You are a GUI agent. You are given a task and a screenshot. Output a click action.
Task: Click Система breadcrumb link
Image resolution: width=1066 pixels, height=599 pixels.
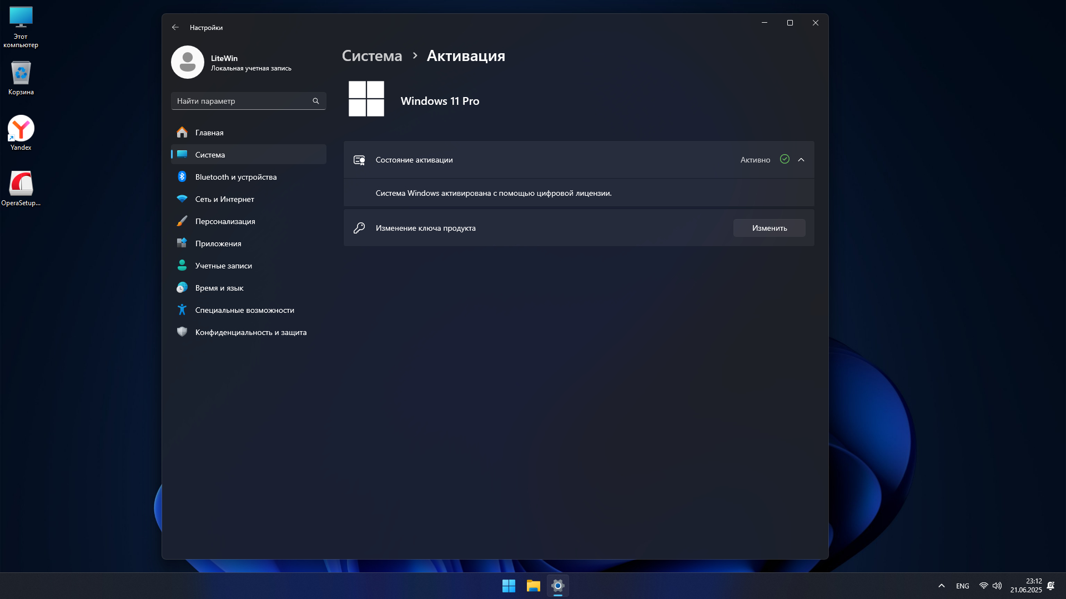coord(372,56)
